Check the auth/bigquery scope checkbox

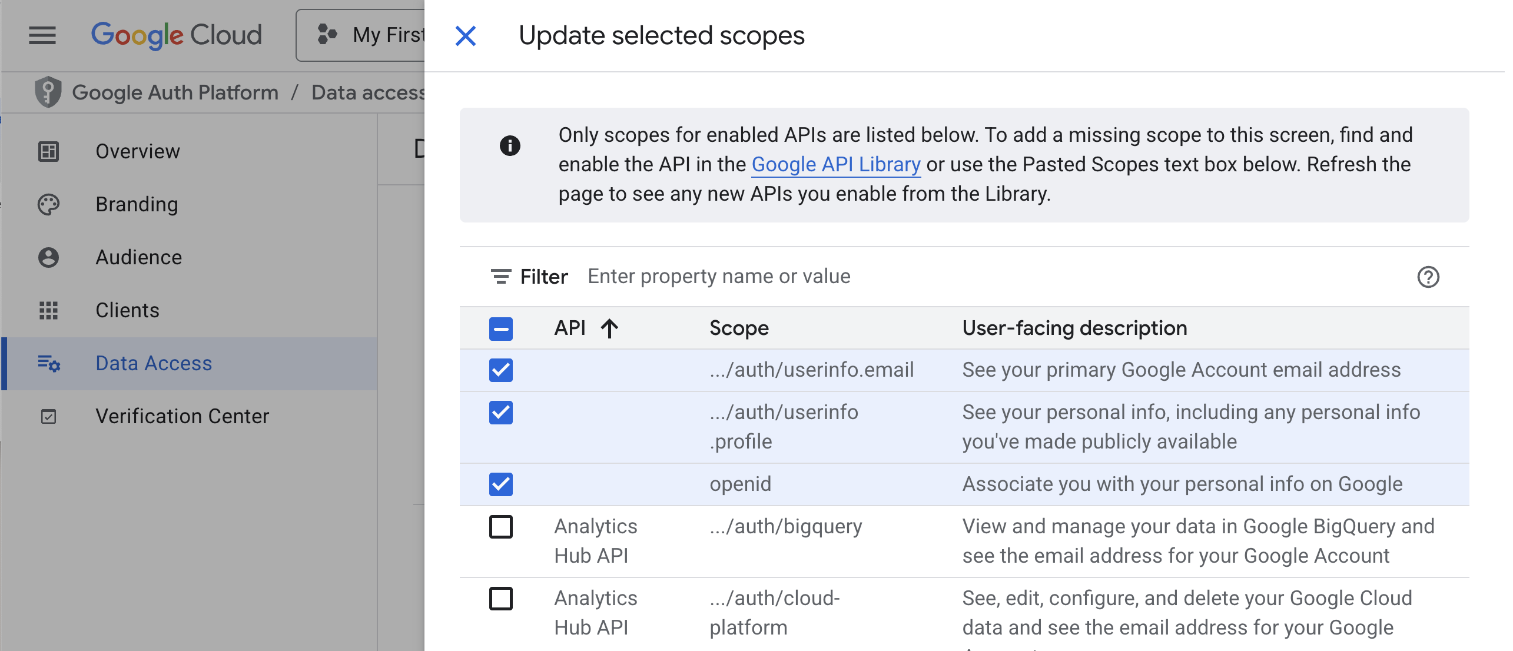point(500,527)
